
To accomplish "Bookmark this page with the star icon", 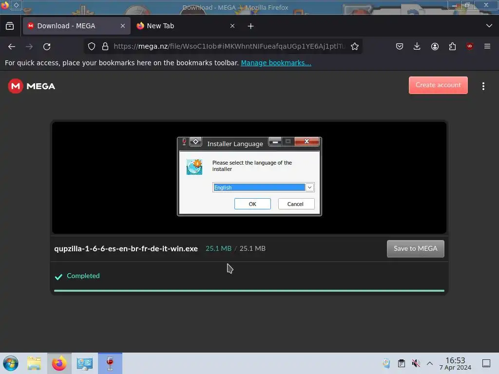I will (x=355, y=46).
